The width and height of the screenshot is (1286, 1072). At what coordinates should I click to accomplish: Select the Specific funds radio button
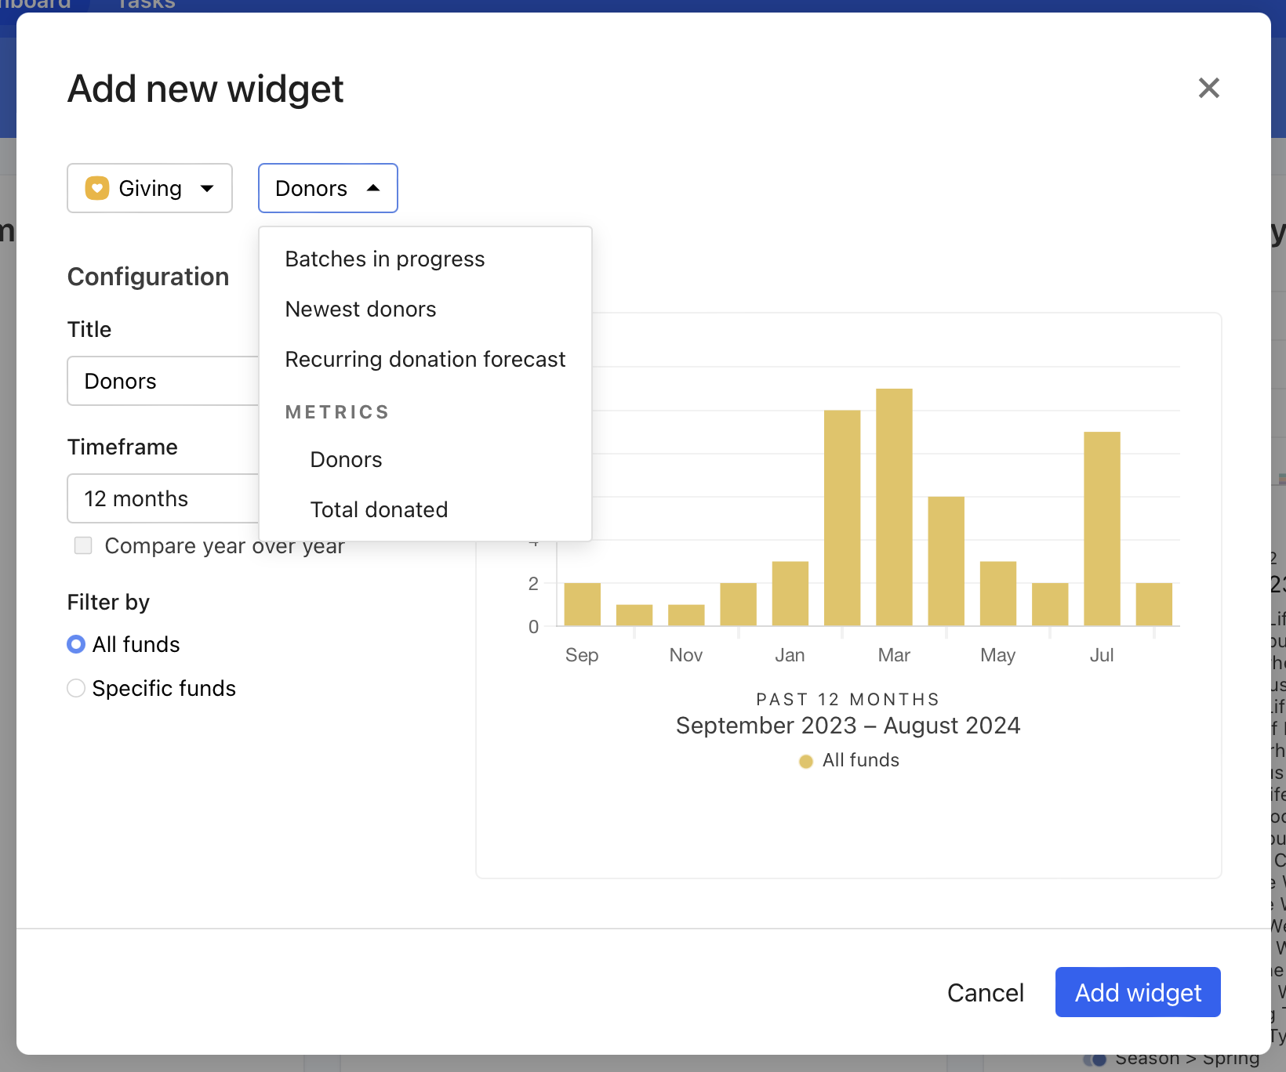[76, 688]
